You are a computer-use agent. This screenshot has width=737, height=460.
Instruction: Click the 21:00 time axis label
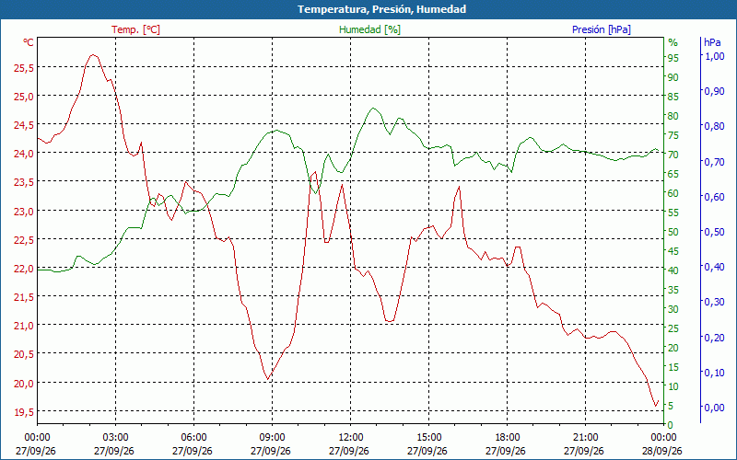[585, 438]
